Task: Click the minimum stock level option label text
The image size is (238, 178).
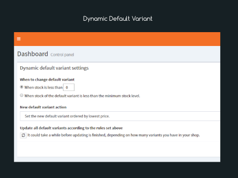Action: 82,96
